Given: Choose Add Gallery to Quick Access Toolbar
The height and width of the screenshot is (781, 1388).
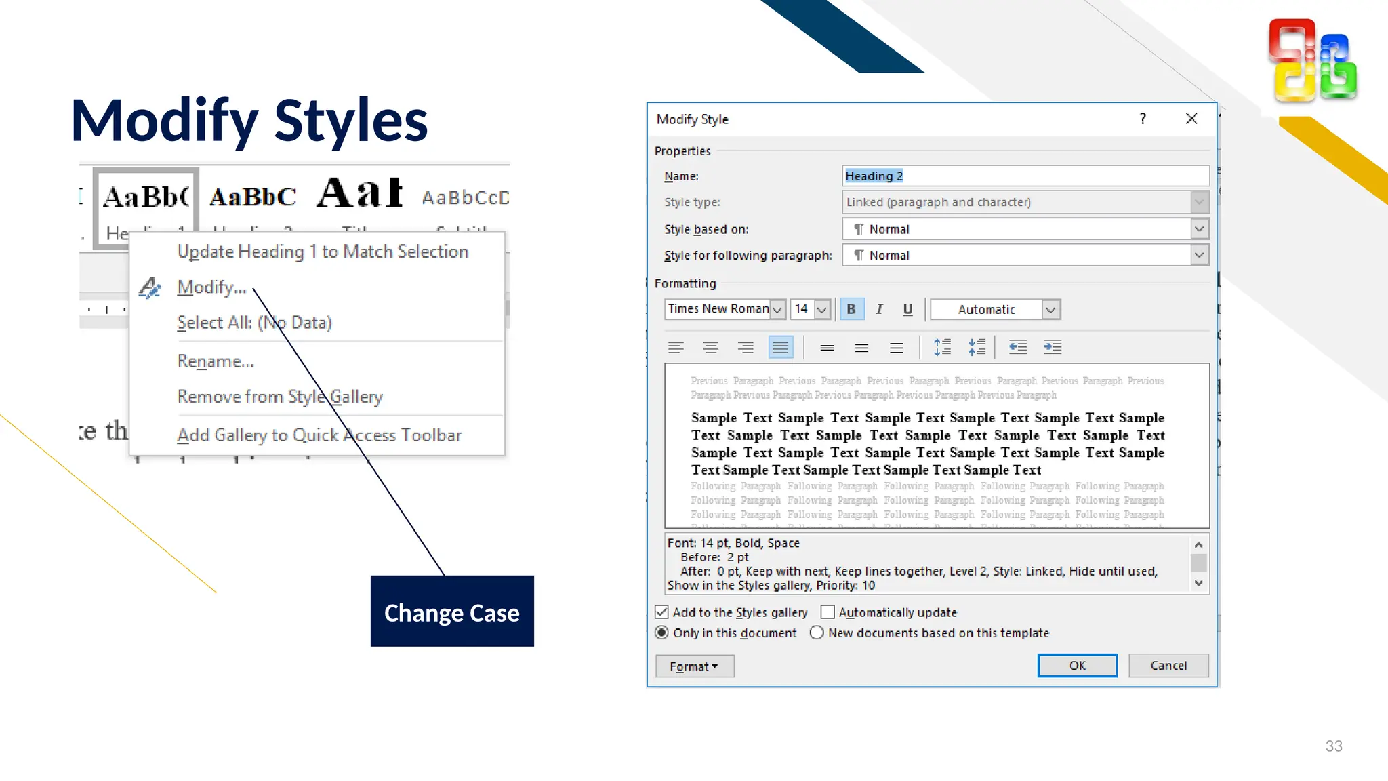Looking at the screenshot, I should pos(317,435).
